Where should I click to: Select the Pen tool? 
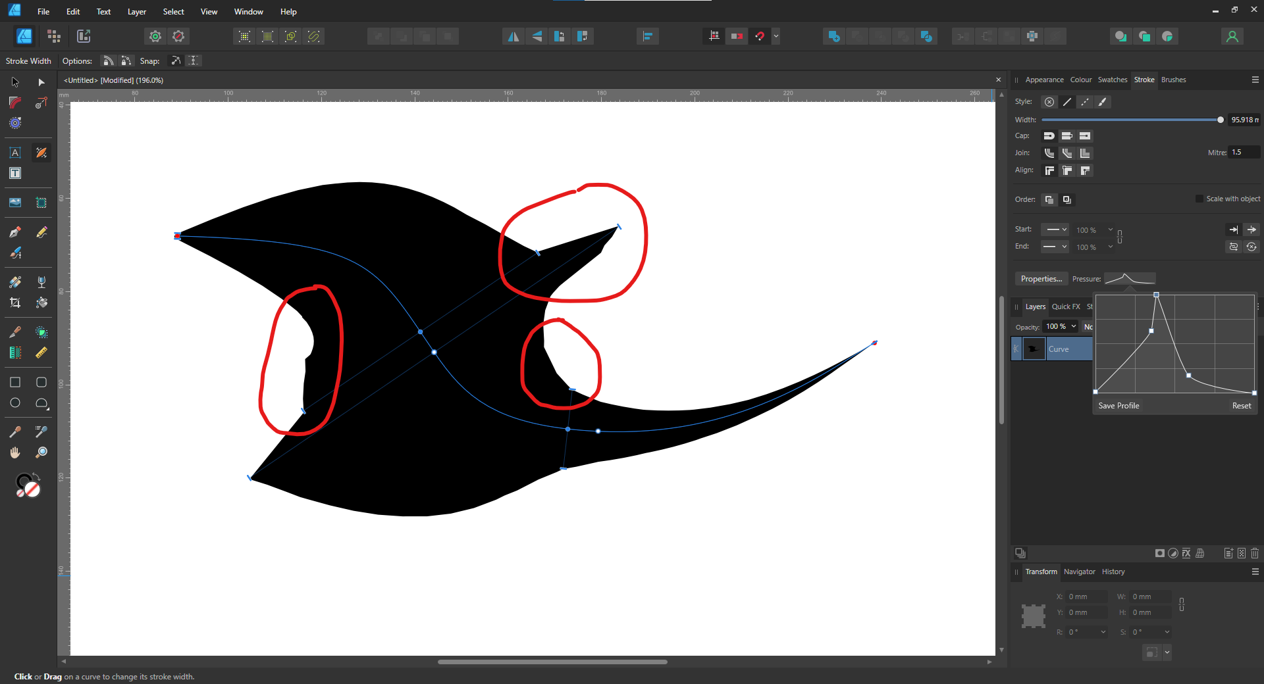tap(15, 232)
